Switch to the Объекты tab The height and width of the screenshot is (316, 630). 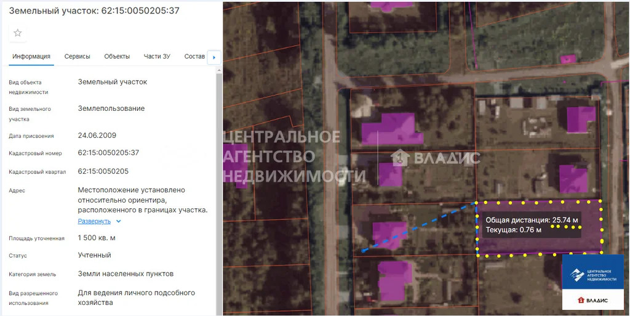tap(117, 56)
